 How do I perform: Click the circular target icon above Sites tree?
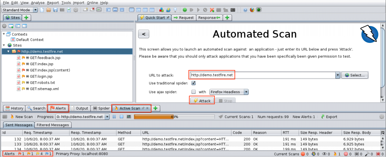point(4,26)
